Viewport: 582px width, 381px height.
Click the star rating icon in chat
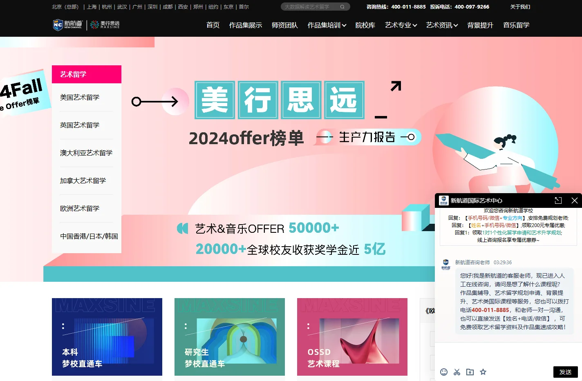483,372
